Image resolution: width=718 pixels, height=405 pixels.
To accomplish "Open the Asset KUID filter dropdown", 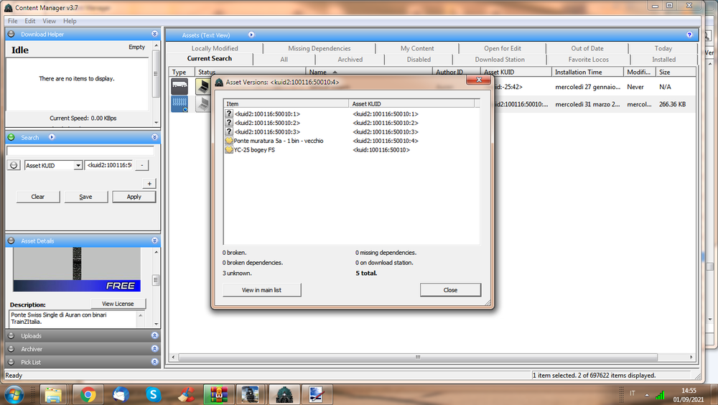I will [x=78, y=165].
